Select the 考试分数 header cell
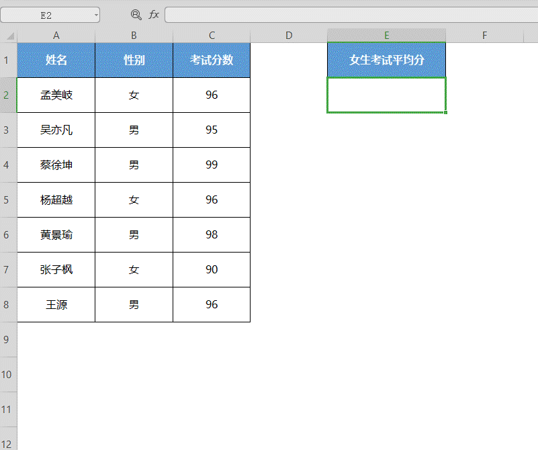The height and width of the screenshot is (450, 538). coord(212,59)
